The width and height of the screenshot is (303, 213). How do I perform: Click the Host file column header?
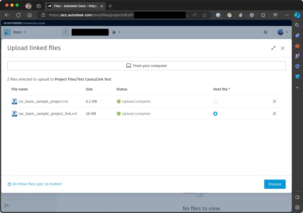point(220,89)
